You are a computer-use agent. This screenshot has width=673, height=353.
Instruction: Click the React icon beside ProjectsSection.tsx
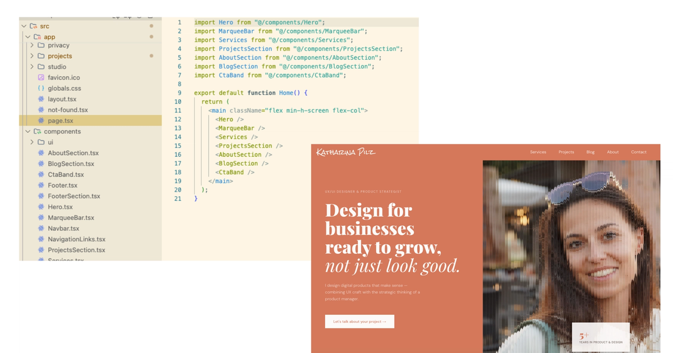(x=41, y=250)
